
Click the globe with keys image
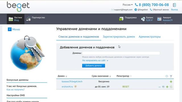pos(27,53)
